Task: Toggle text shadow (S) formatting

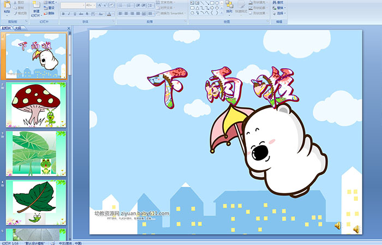Action: 87,14
